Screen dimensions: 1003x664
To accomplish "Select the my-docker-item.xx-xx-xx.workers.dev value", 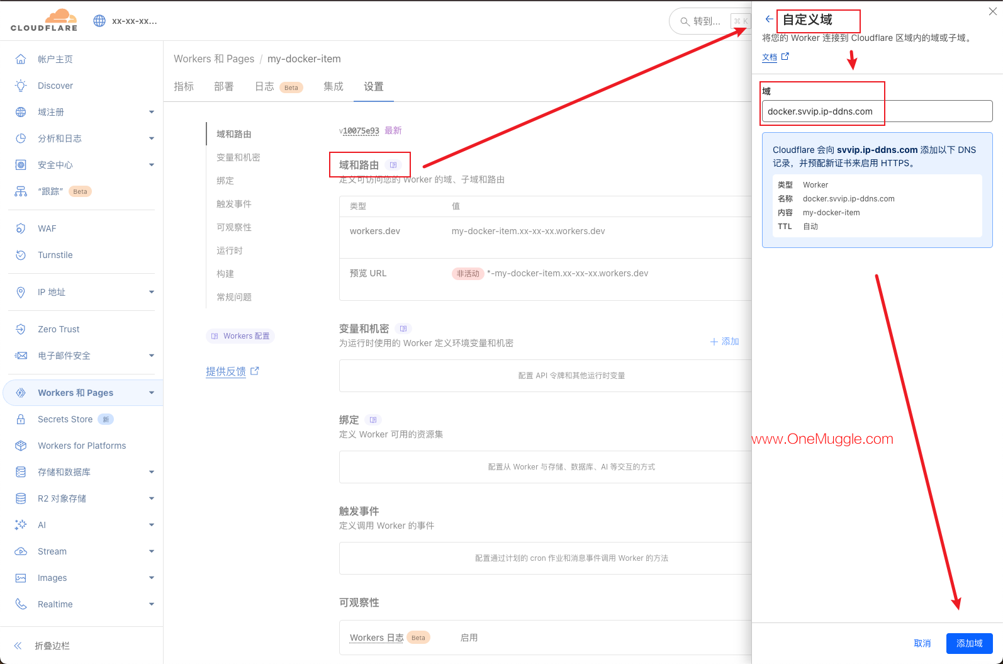I will tap(528, 231).
